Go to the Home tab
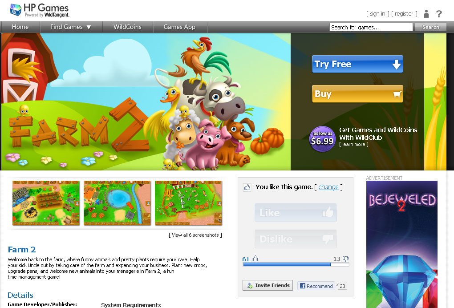 pyautogui.click(x=20, y=27)
